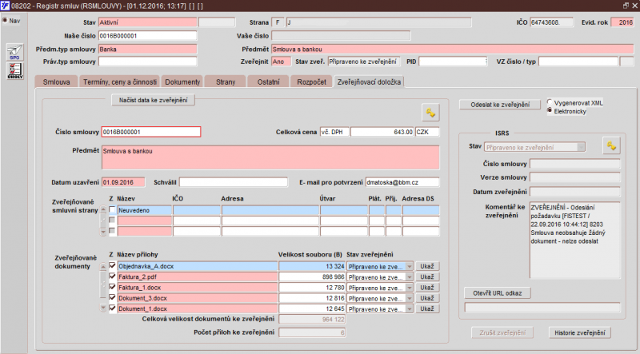This screenshot has width=640, height=354.
Task: Select the Elektronicky option
Action: tap(550, 110)
